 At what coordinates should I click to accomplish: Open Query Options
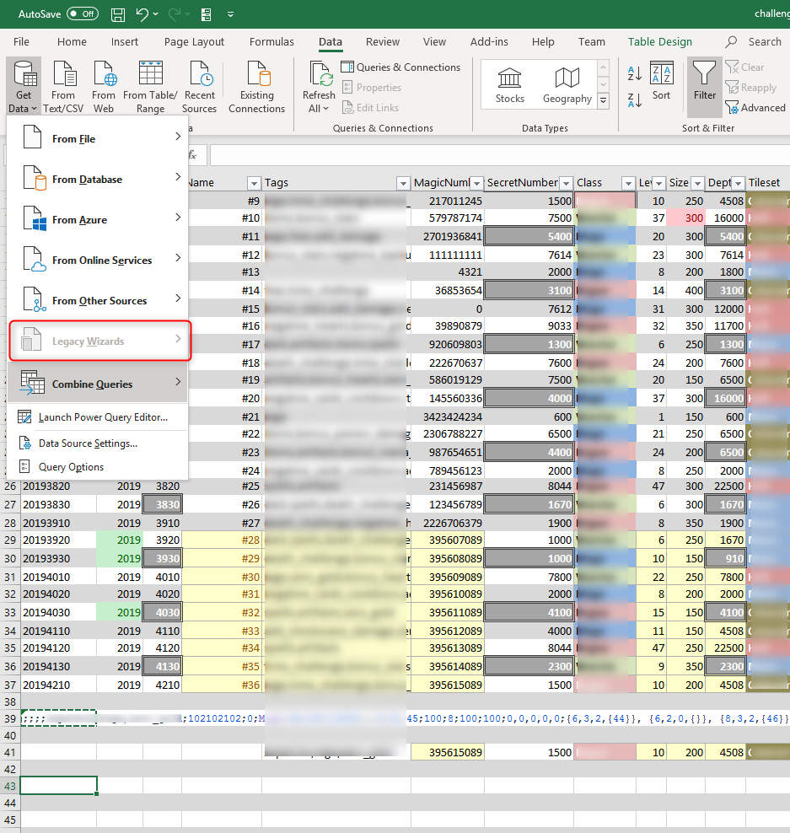pos(99,466)
